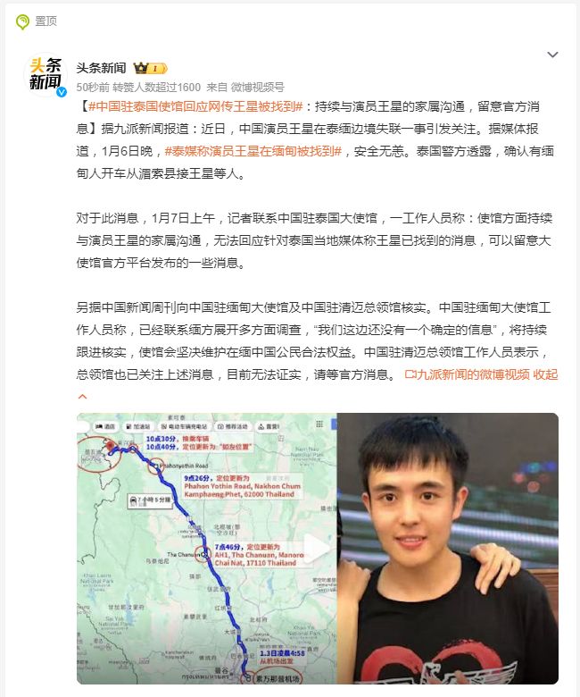Click the gold crown membership badge
This screenshot has height=697, width=580.
click(x=150, y=68)
